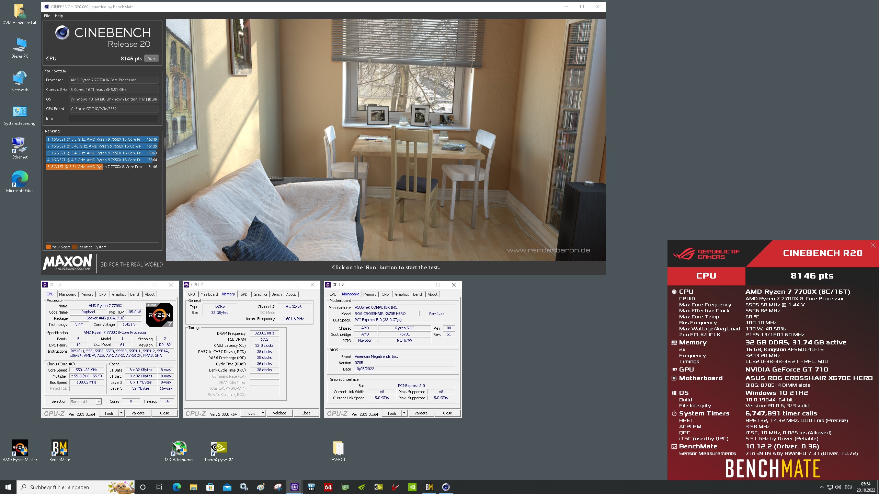
Task: Click the DEU language indicator in tray
Action: click(x=848, y=487)
